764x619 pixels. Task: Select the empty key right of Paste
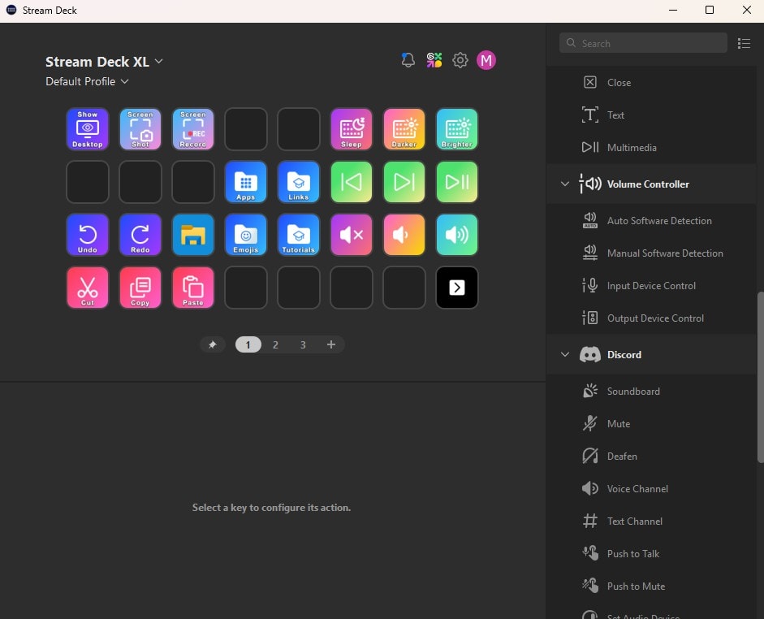coord(246,288)
